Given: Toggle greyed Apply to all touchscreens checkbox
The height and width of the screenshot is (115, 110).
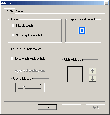Looking at the screenshot, I should [x=12, y=70].
